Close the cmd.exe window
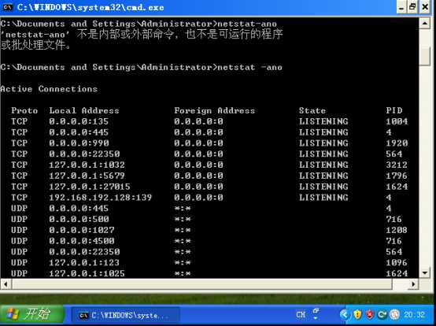The image size is (436, 326). click(425, 7)
